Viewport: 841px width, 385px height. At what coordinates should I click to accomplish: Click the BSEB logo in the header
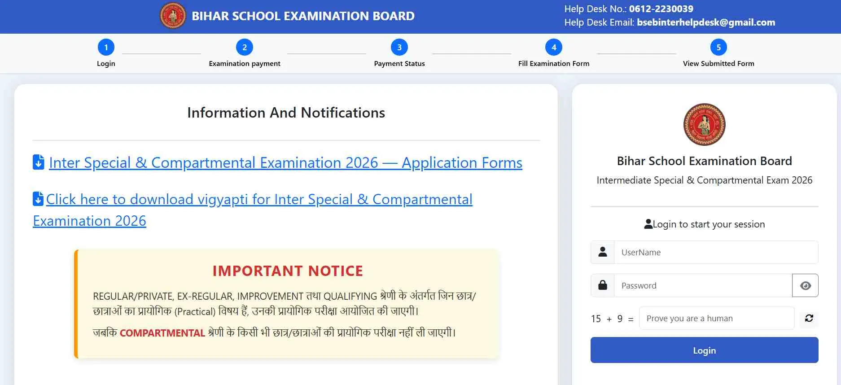tap(173, 16)
